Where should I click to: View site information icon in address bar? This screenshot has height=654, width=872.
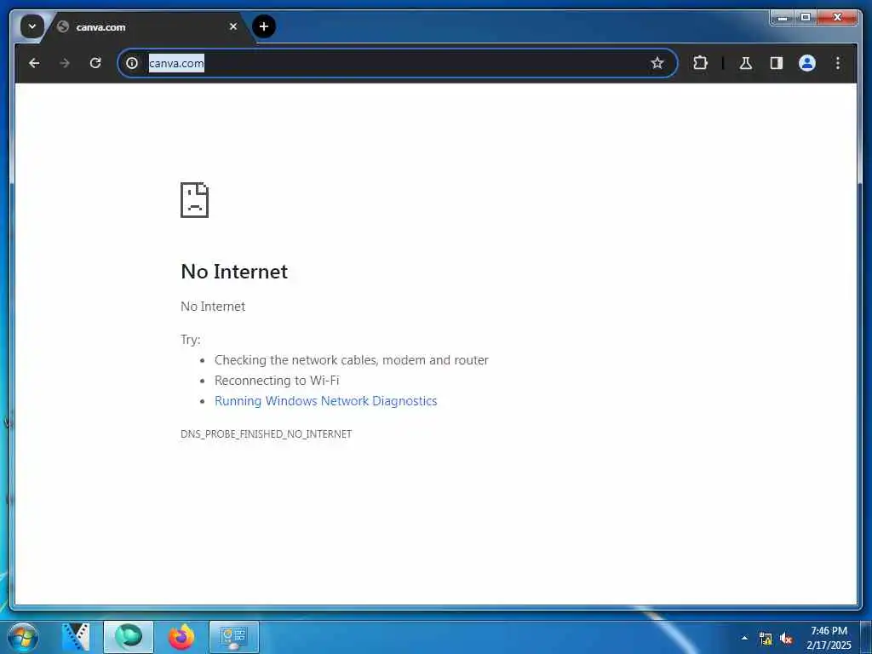click(x=132, y=63)
